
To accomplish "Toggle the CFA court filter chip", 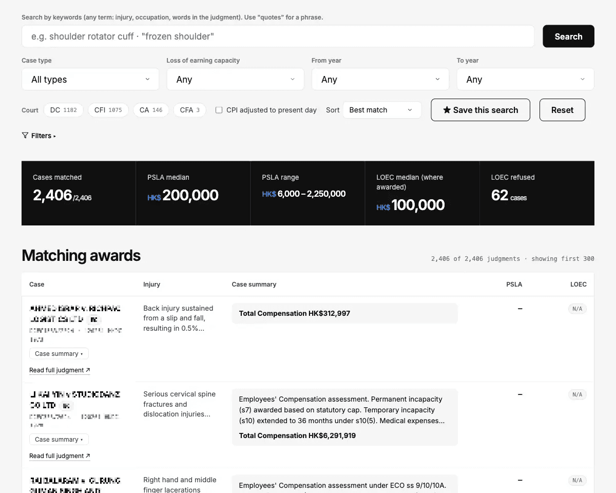I will [x=190, y=110].
